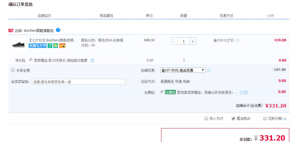Click the unit price 649.00
This screenshot has width=293, height=142.
[149, 40]
